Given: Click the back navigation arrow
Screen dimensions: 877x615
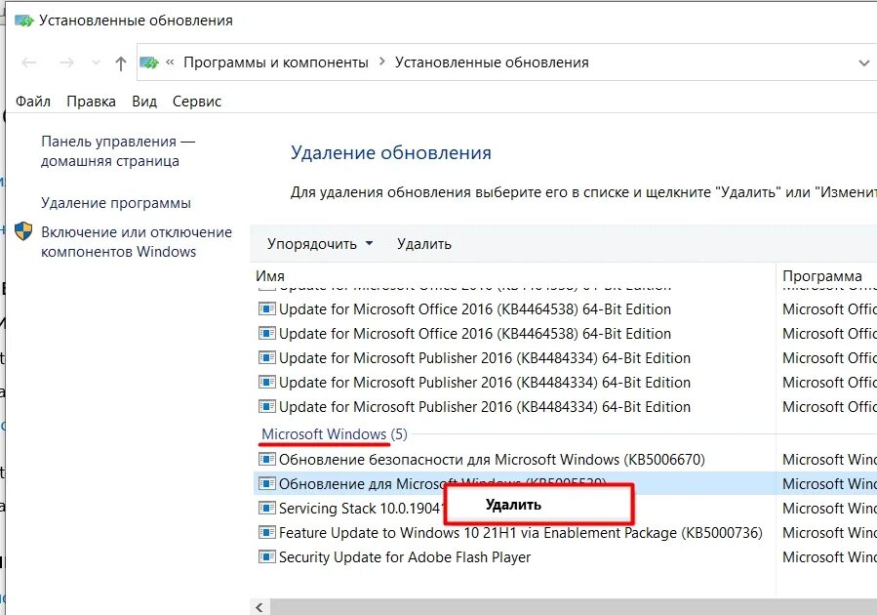Looking at the screenshot, I should click(x=28, y=61).
